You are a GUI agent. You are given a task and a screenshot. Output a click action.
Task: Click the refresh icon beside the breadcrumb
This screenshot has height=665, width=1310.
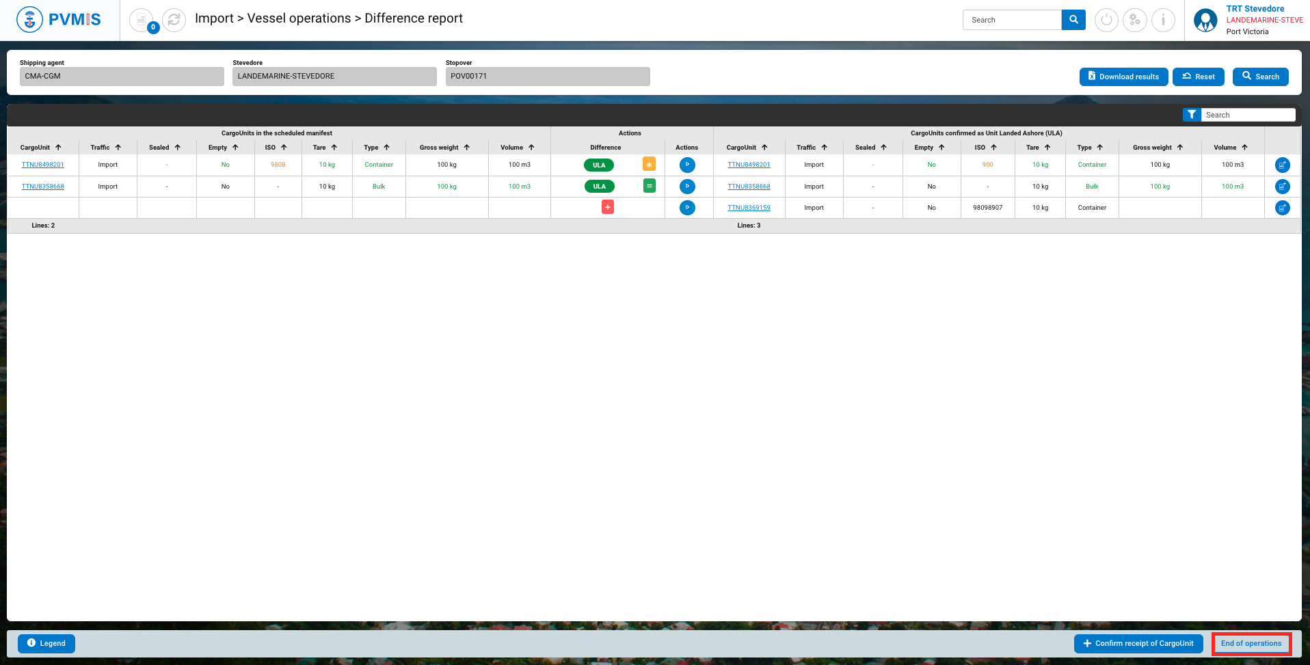click(x=174, y=20)
